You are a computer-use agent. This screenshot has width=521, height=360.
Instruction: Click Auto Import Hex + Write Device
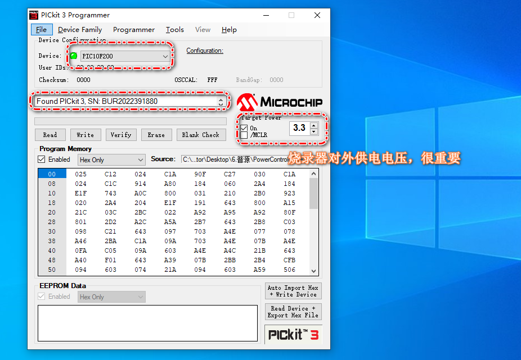tap(293, 291)
